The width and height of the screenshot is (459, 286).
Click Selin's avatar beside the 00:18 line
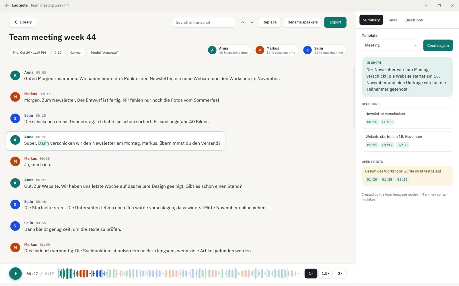coord(15,118)
